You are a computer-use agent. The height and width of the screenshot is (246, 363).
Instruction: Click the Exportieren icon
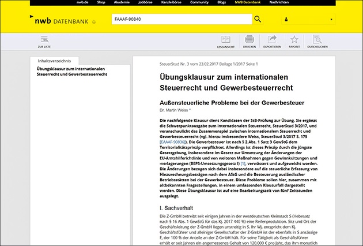click(x=272, y=41)
